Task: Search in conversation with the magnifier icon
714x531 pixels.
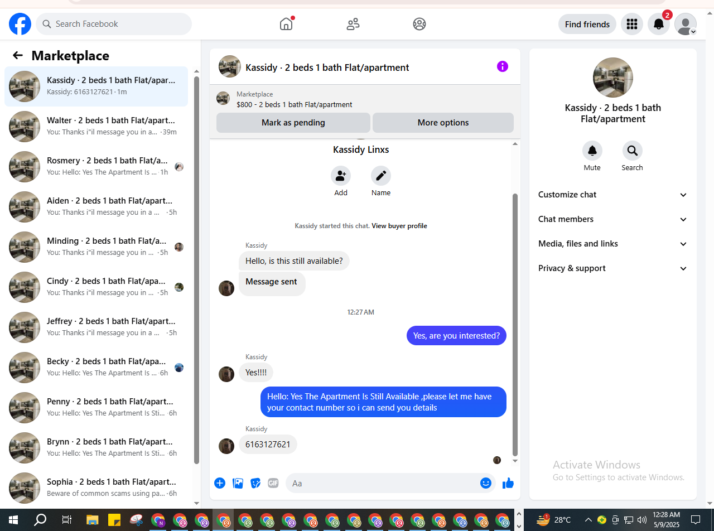Action: click(633, 151)
